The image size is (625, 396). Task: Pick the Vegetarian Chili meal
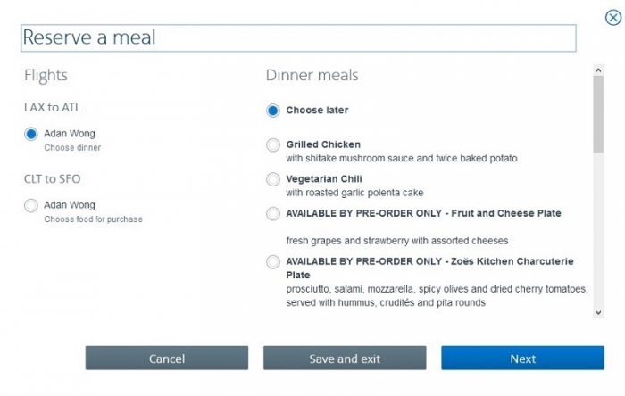pyautogui.click(x=273, y=179)
